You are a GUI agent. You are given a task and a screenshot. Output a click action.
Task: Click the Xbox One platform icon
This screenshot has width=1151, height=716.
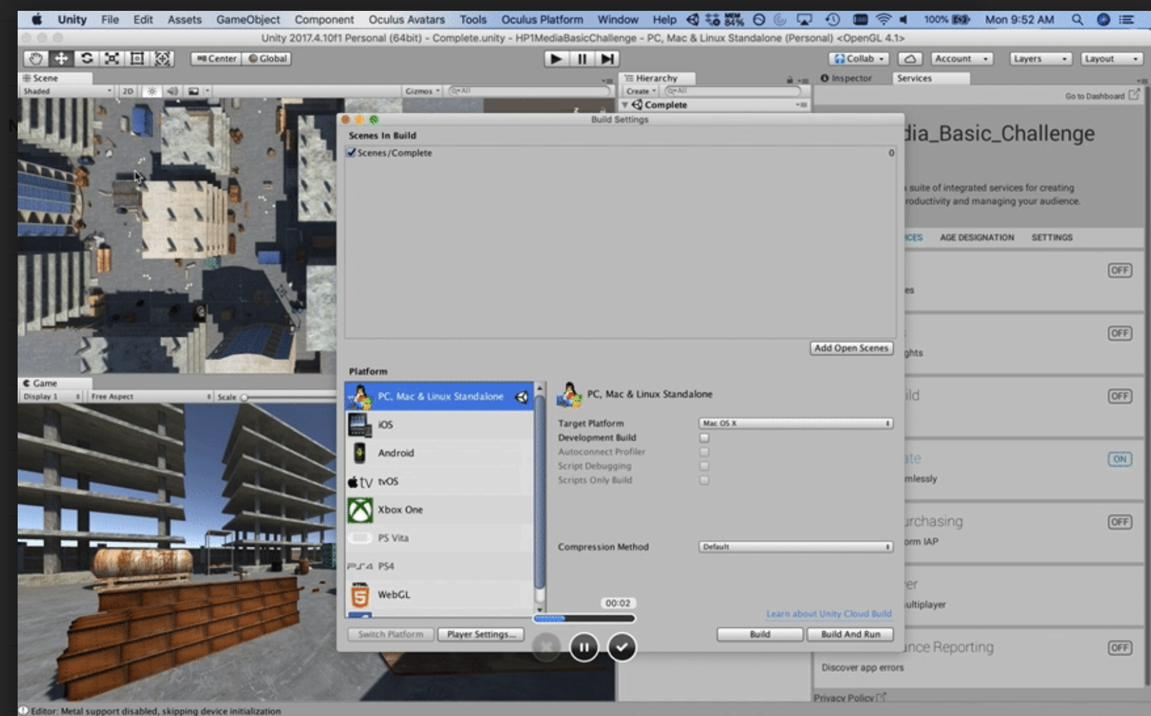pos(359,509)
